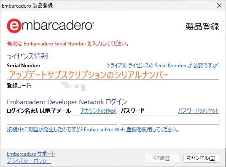Open the Embarcadero サポート link
Viewport: 226px width, 167px height.
coord(31,154)
